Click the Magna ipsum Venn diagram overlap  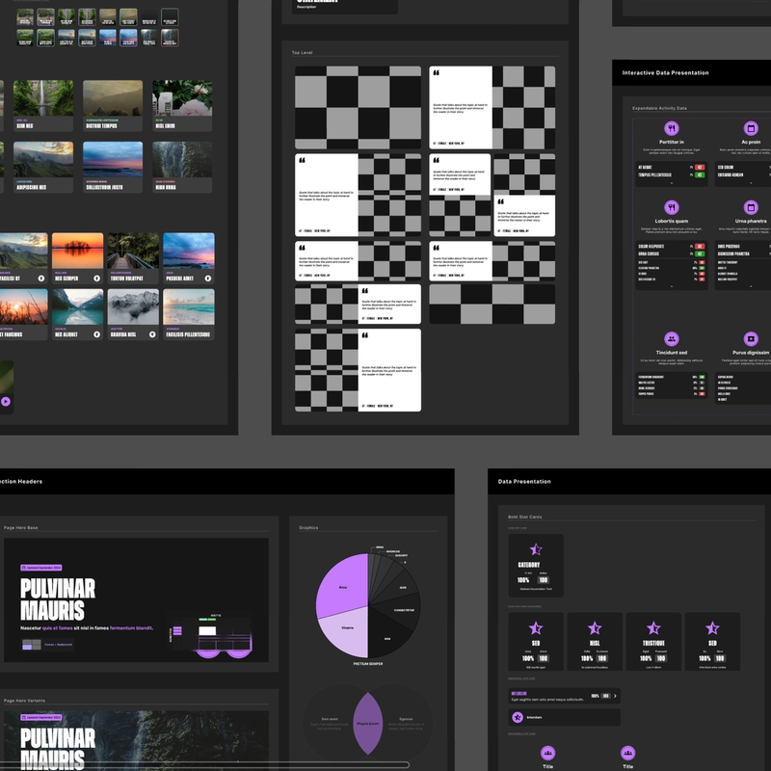point(368,724)
